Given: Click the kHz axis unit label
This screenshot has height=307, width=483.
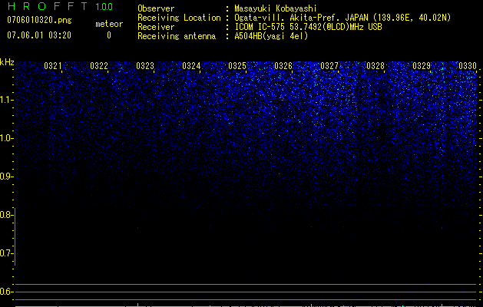Looking at the screenshot, I should point(7,62).
